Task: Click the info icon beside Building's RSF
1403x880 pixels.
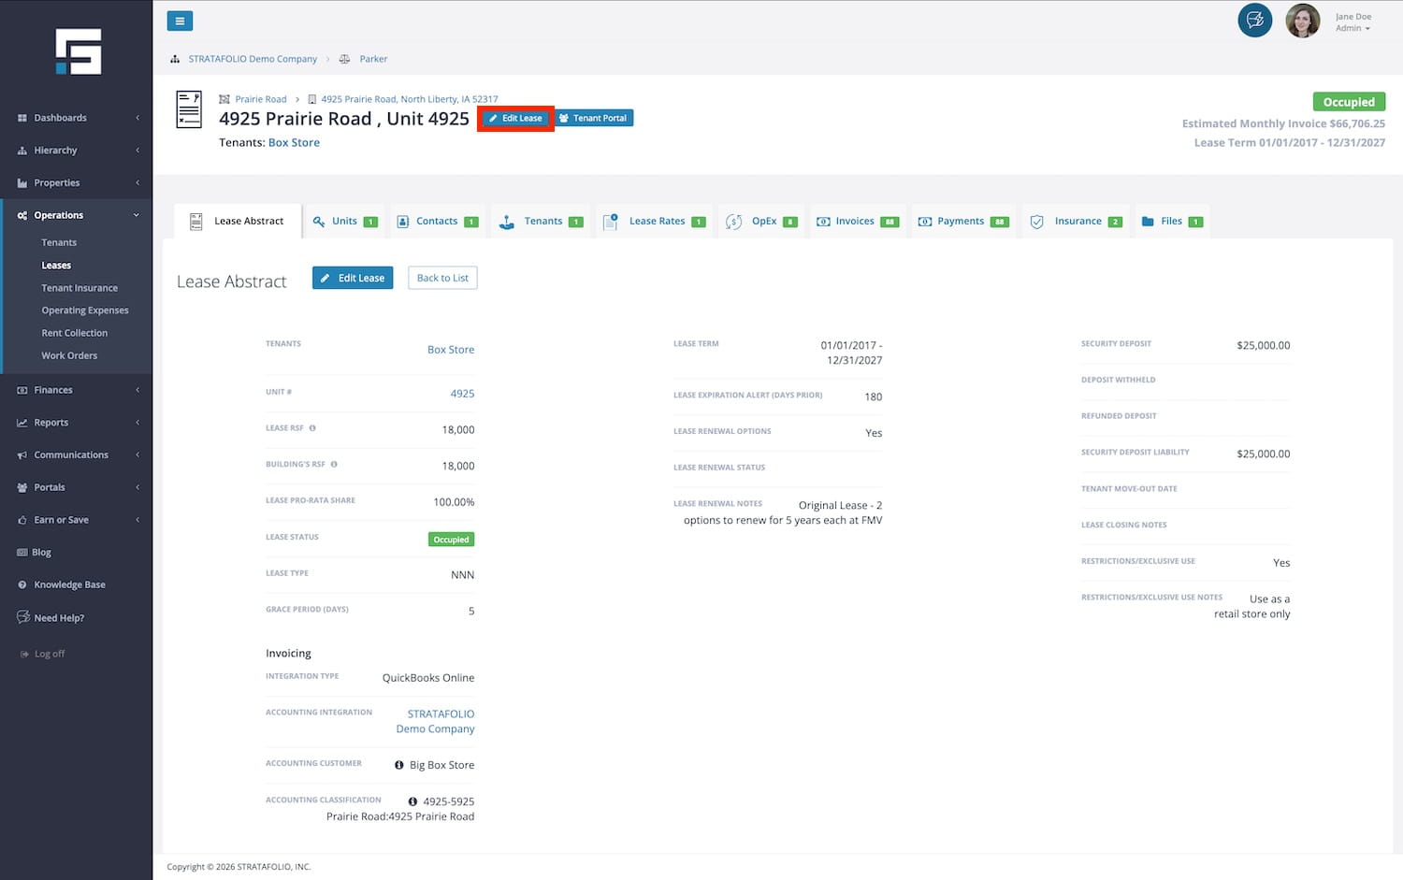Action: pyautogui.click(x=334, y=465)
